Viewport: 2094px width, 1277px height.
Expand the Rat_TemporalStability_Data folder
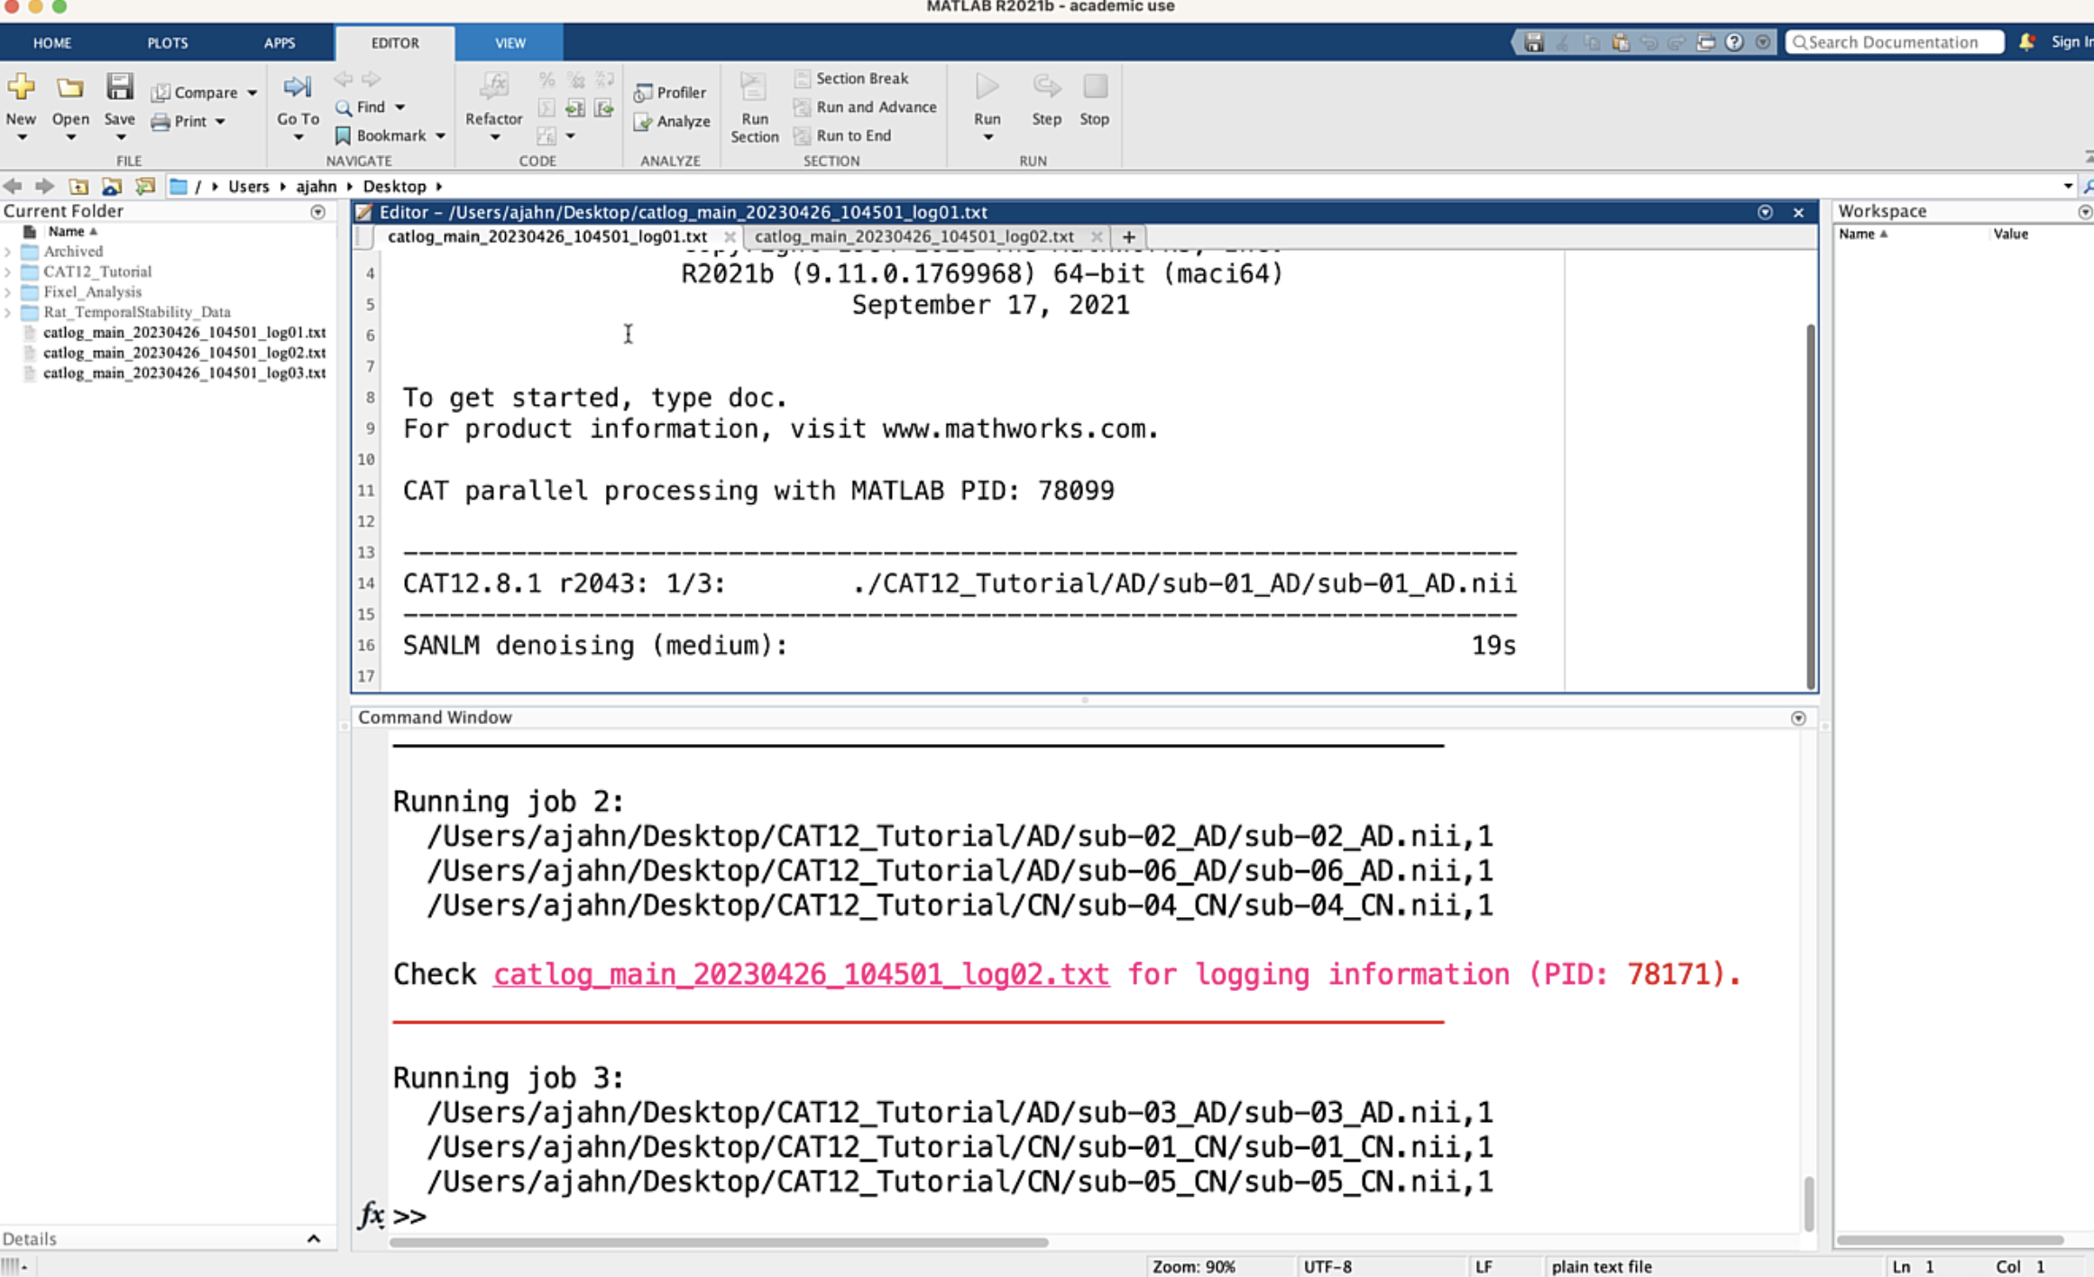[8, 312]
